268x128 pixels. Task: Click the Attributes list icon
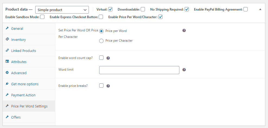(x=7, y=61)
